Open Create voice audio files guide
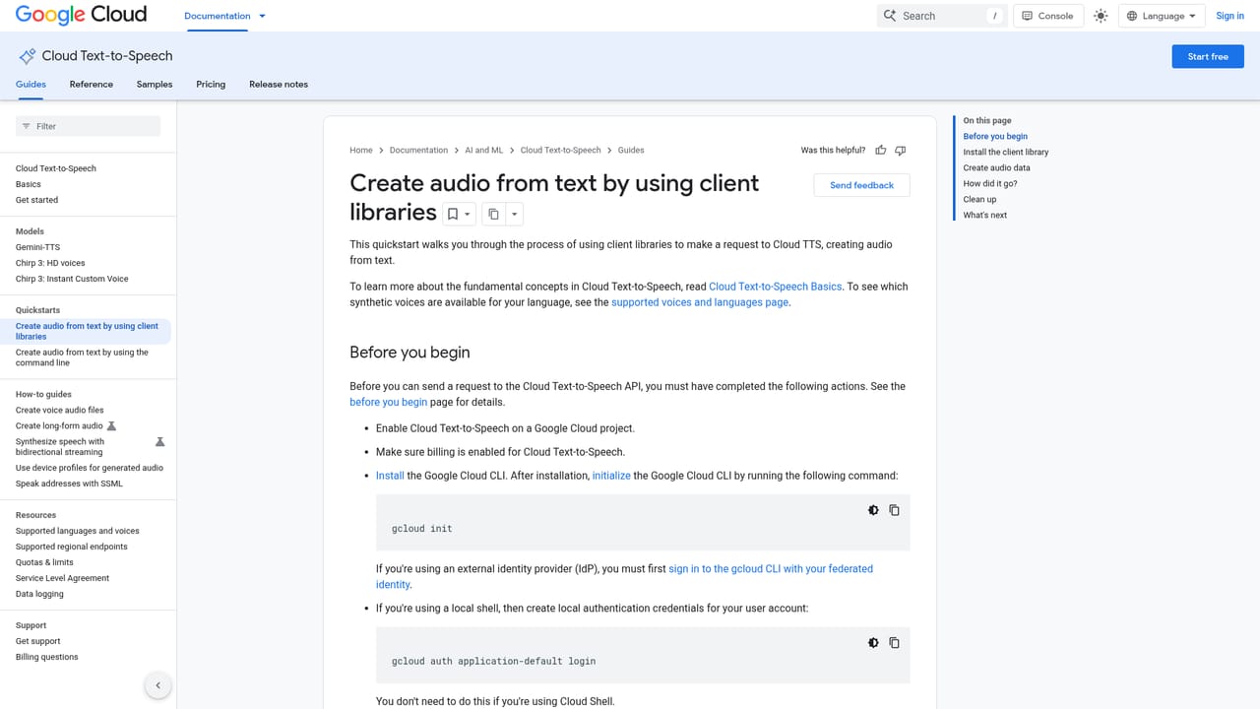Screen dimensions: 1260x709 [59, 411]
